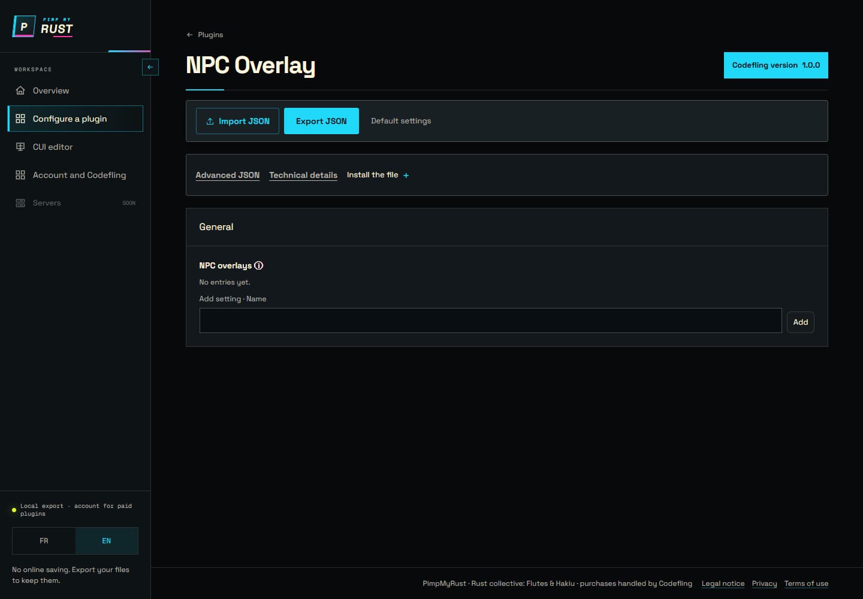The image size is (863, 599).
Task: Open the Technical details link
Action: (303, 175)
